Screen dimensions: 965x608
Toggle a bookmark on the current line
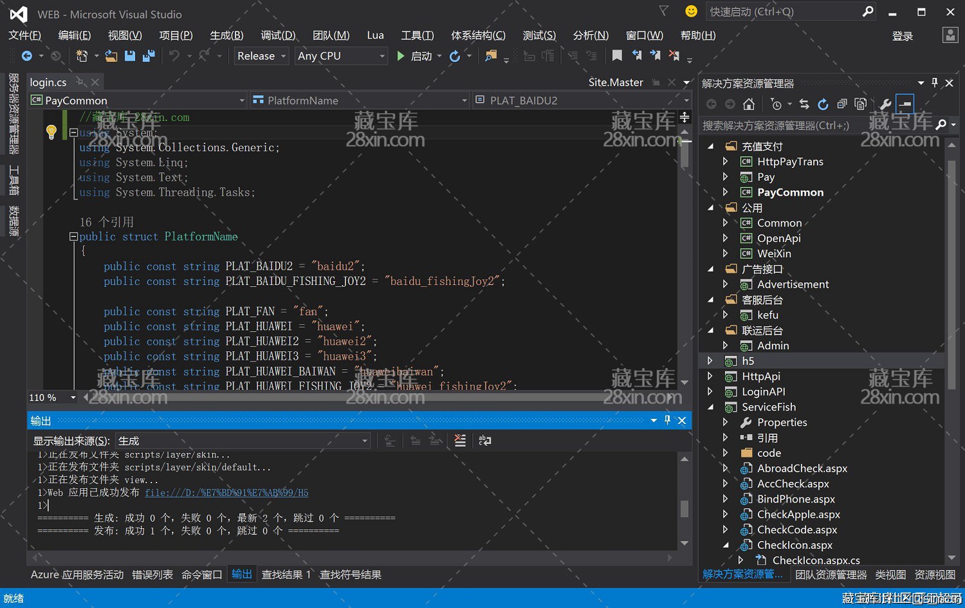click(617, 56)
